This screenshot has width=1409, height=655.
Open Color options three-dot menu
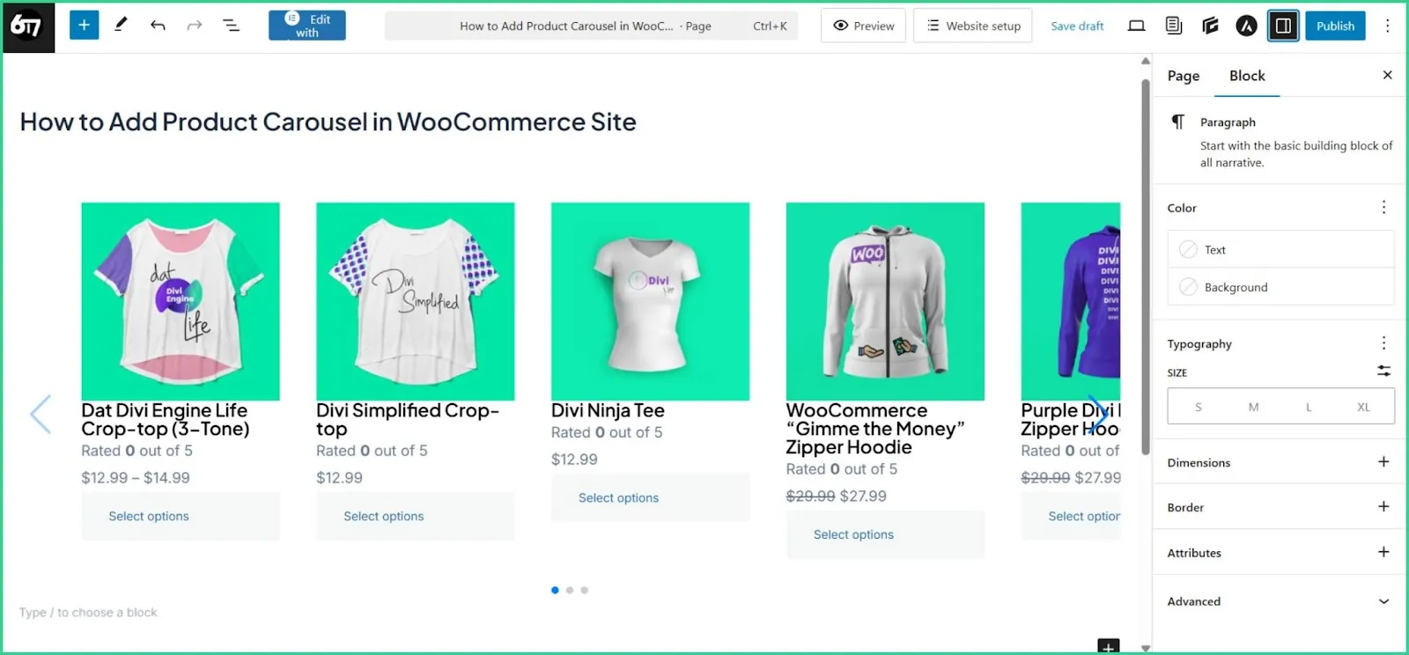pos(1383,207)
